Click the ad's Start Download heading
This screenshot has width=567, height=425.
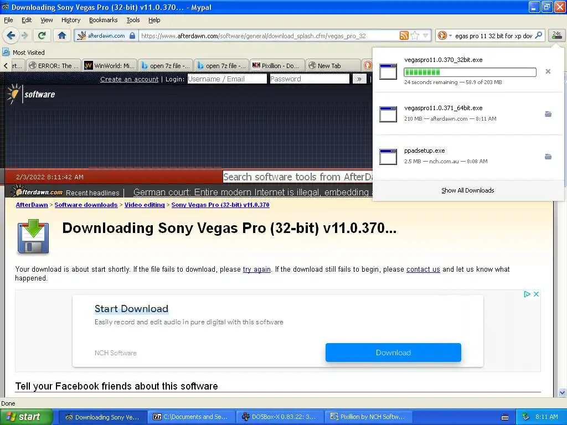pos(131,309)
